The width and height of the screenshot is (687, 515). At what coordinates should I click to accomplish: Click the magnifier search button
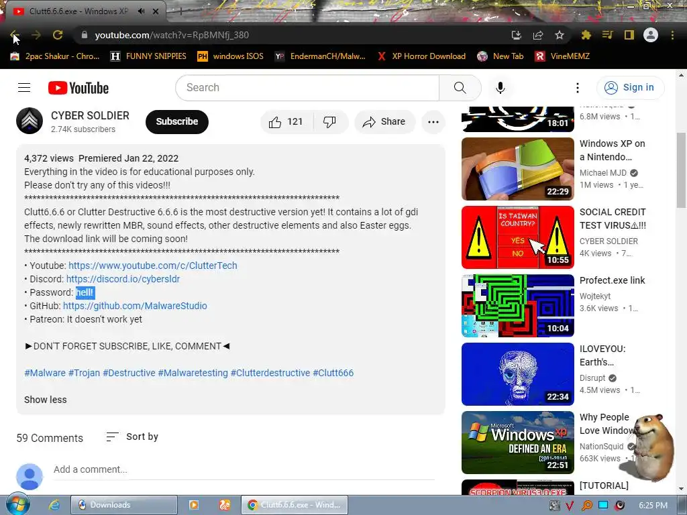point(460,88)
